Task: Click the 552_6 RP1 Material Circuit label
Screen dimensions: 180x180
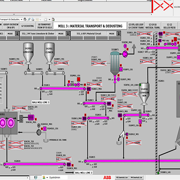Action: coord(89,33)
